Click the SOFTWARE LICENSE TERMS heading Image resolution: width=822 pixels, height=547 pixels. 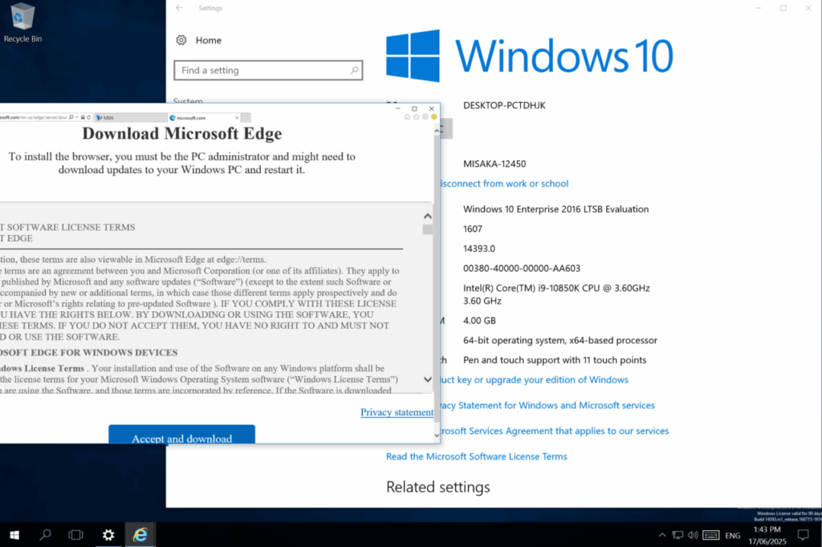(x=67, y=228)
